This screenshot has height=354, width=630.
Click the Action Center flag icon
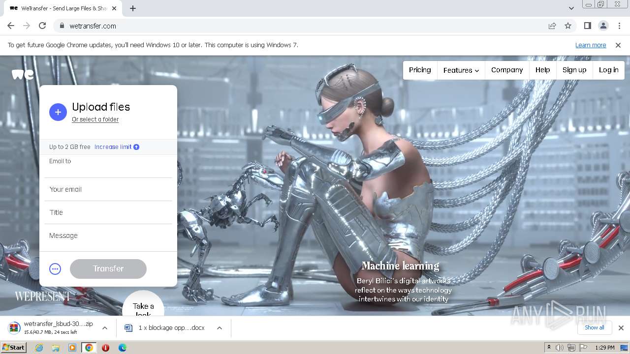tap(583, 348)
